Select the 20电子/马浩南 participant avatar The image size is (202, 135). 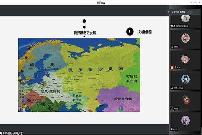coord(186,79)
